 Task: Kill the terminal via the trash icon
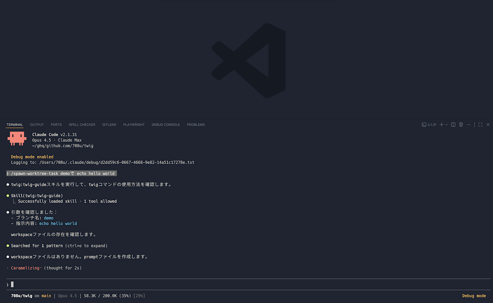pyautogui.click(x=461, y=124)
